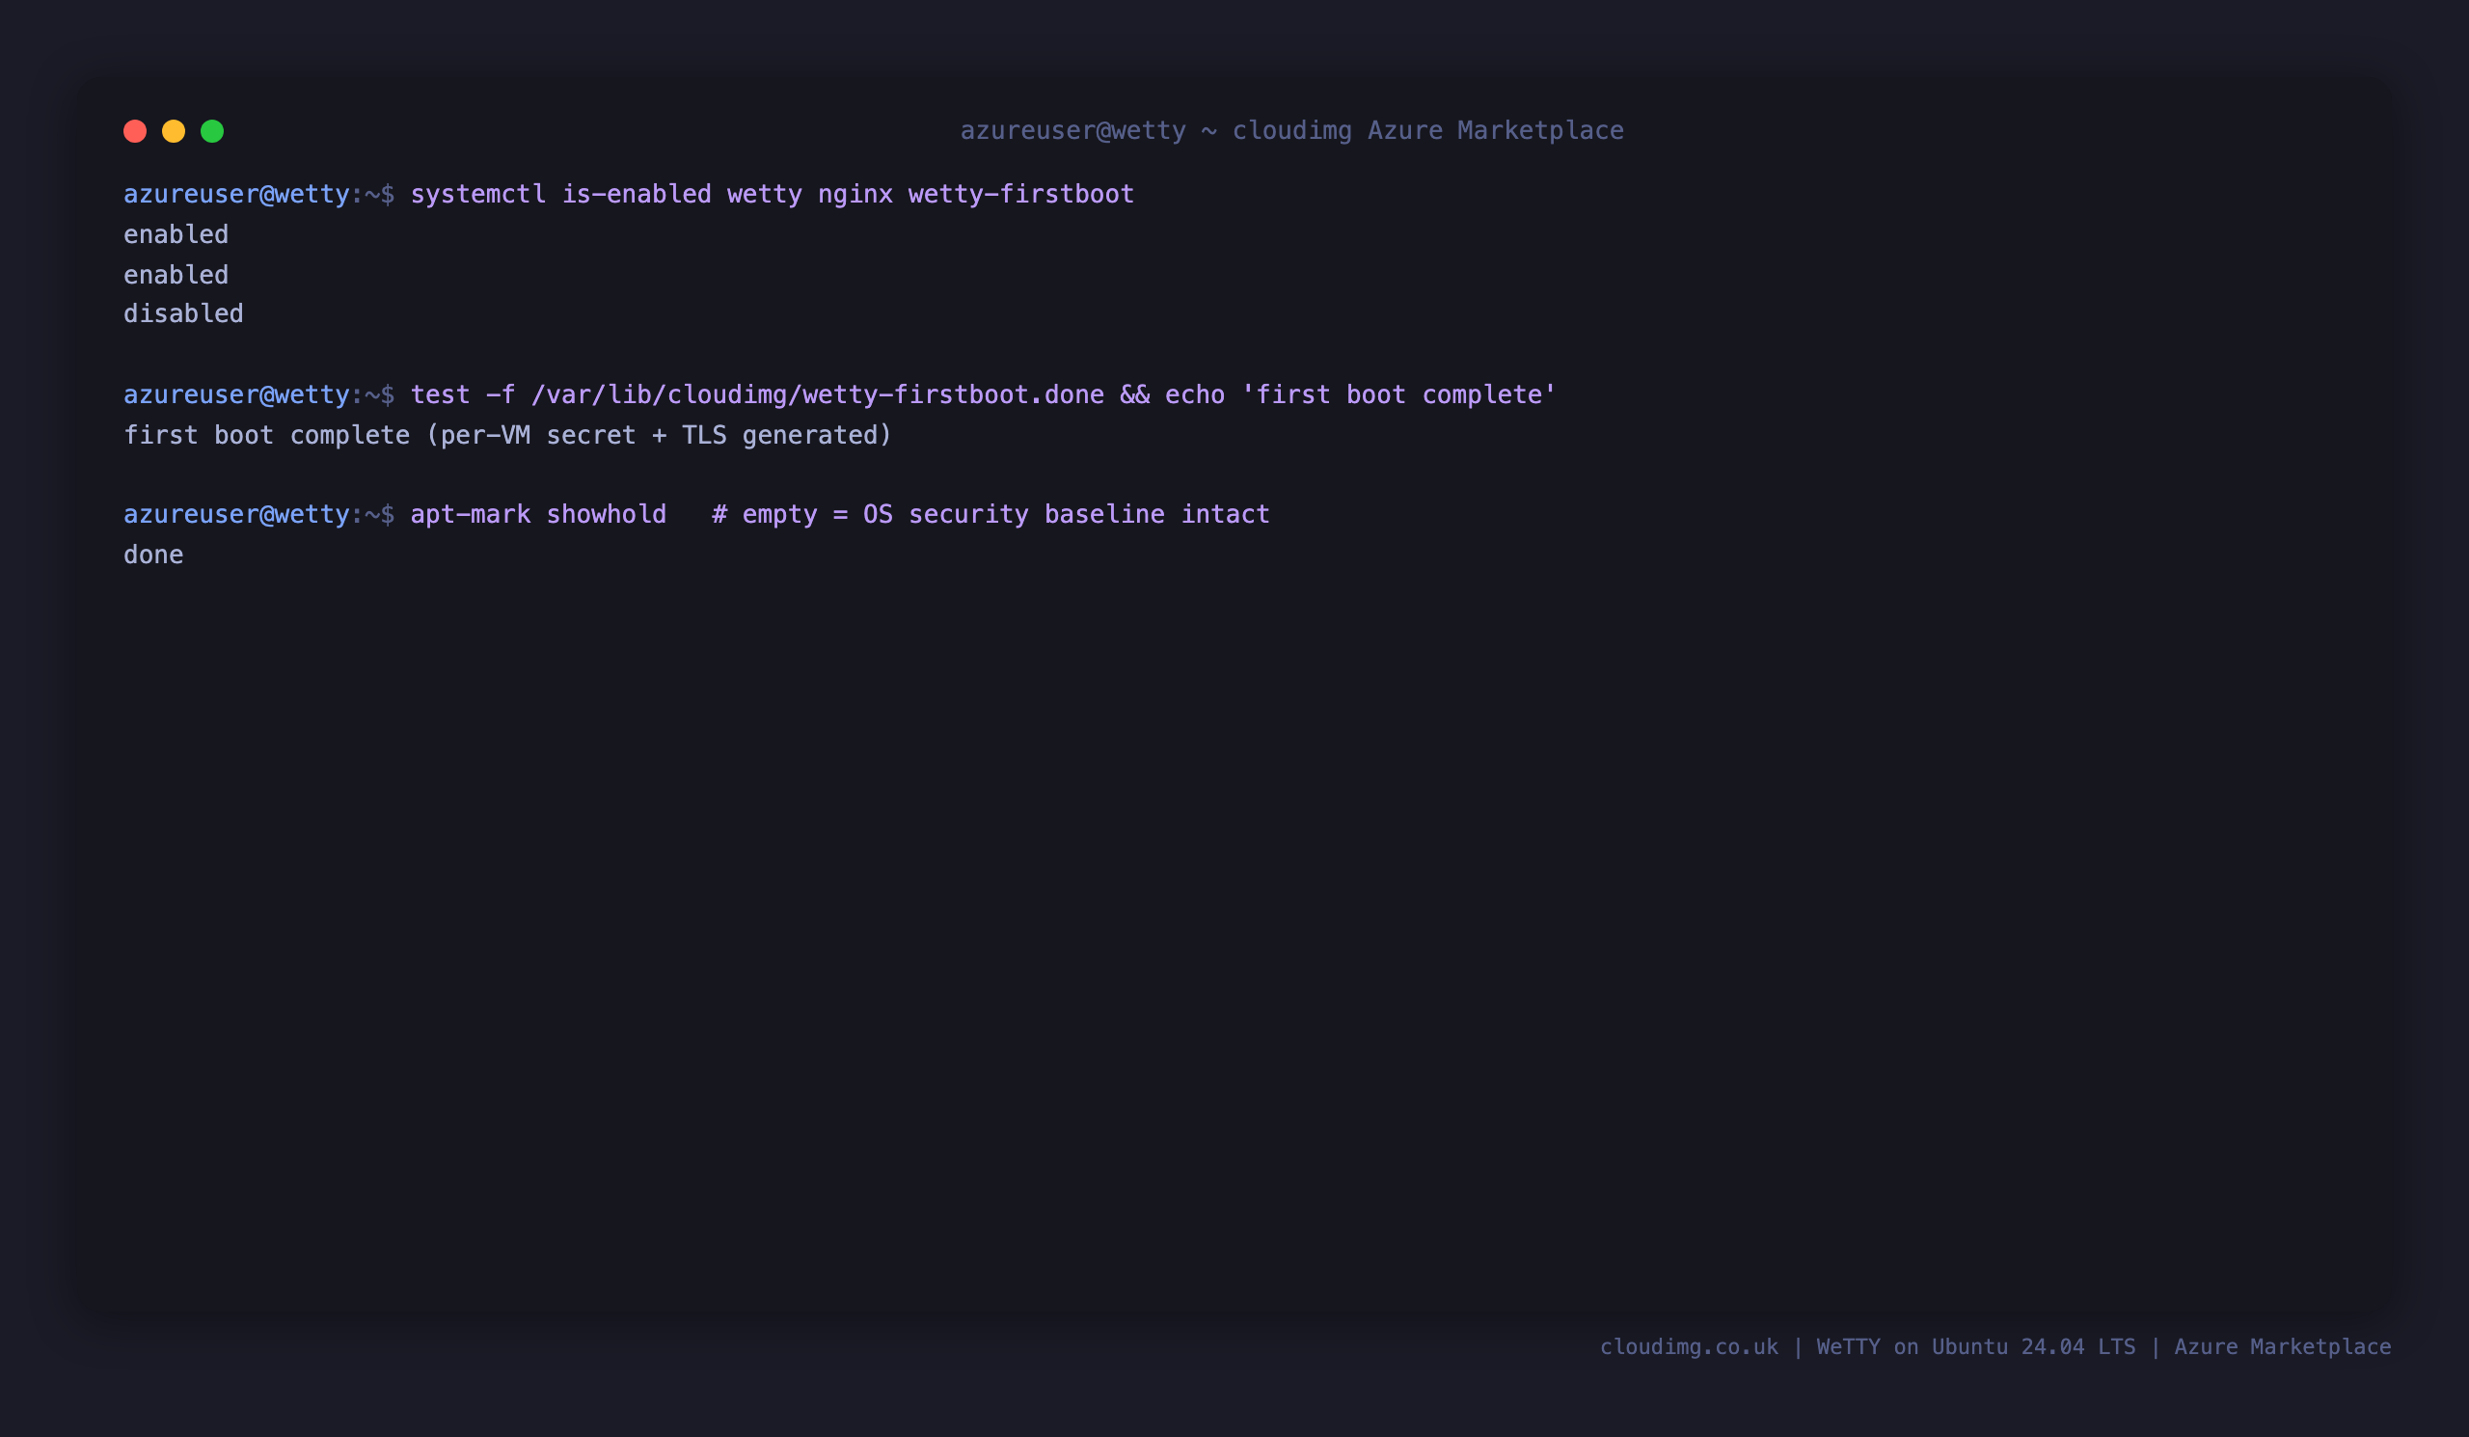The width and height of the screenshot is (2469, 1437).
Task: Click the prompt 'azureuser@wetty' before apt-mark
Action: coord(236,514)
